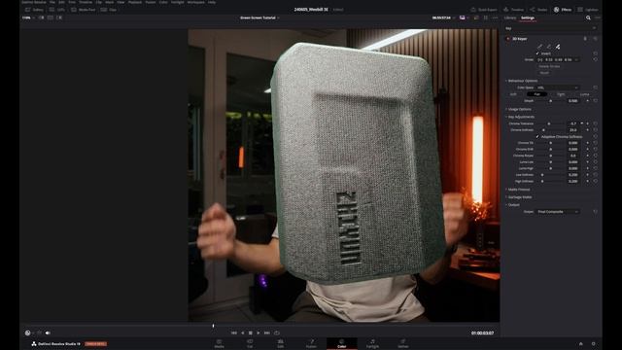Toggle the Invert checkbox

[537, 53]
